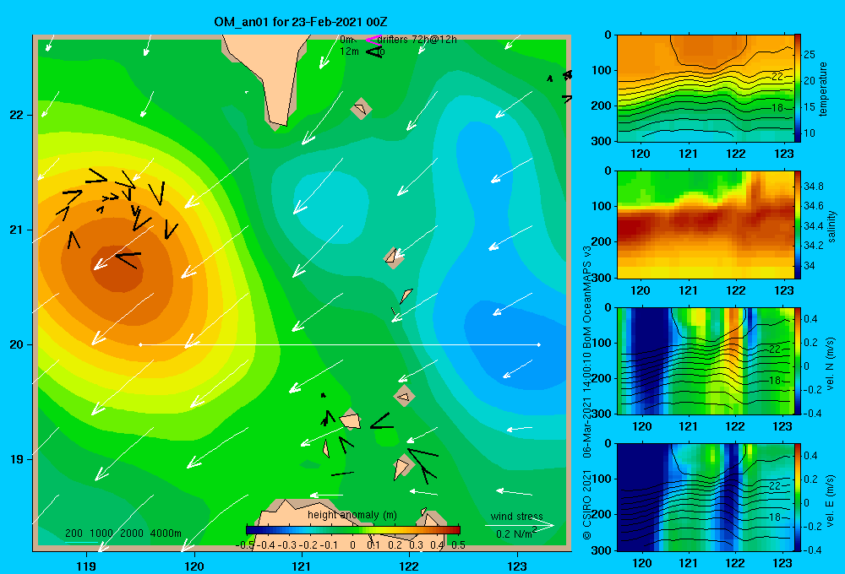Click the 'wind stress' label
The width and height of the screenshot is (845, 574).
517,517
